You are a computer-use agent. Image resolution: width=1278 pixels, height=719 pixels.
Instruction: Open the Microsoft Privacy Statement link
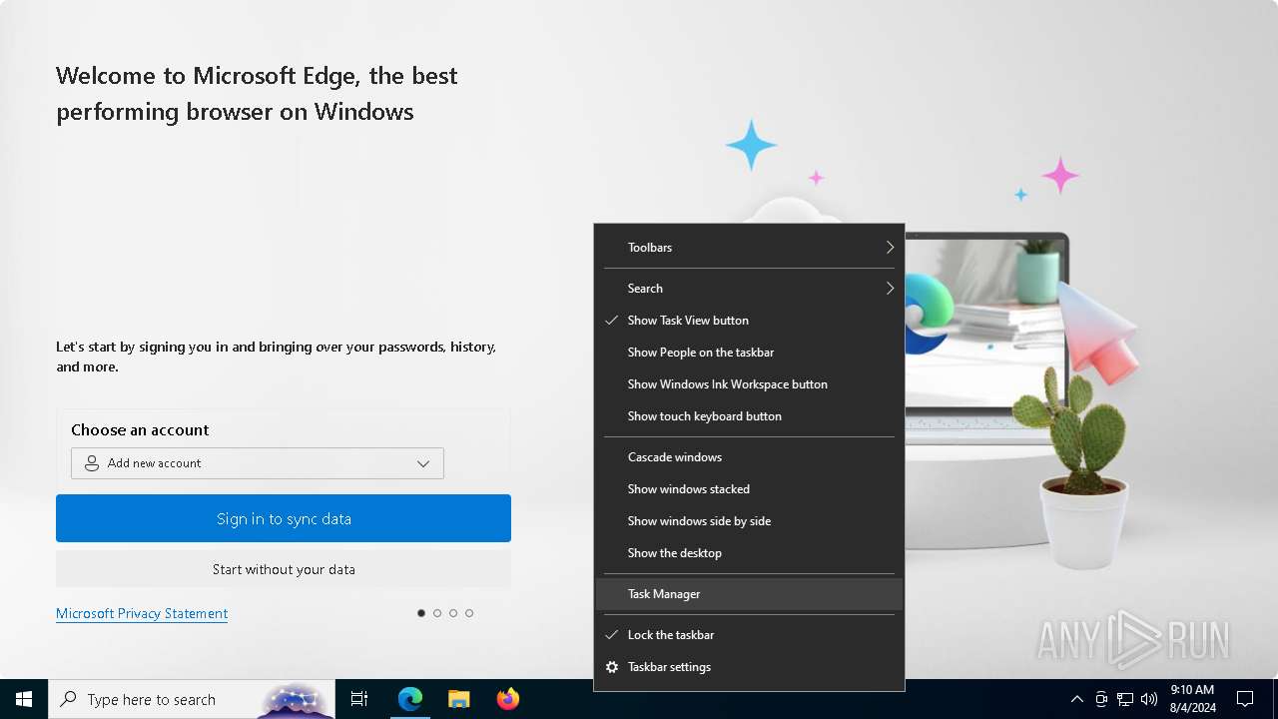click(142, 613)
